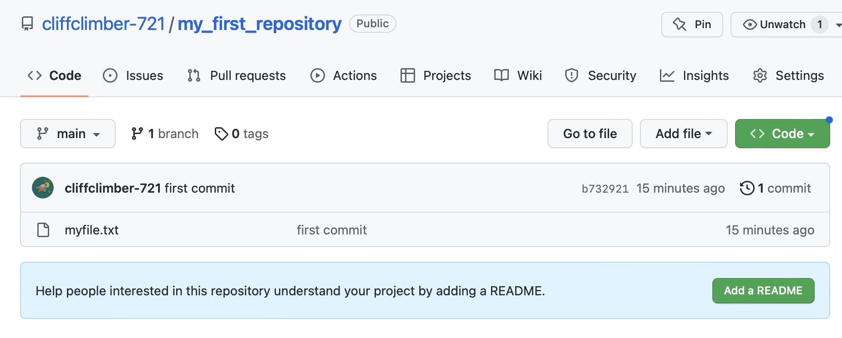Open commit hash b732921

click(x=605, y=189)
